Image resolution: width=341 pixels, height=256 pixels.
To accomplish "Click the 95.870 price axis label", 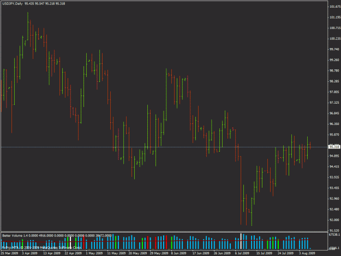I will tap(334, 135).
